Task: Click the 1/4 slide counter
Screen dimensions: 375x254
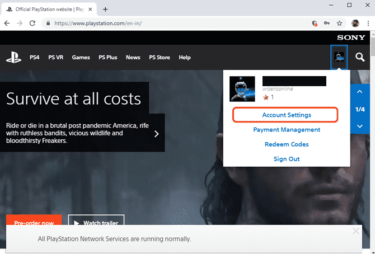Action: tap(360, 109)
